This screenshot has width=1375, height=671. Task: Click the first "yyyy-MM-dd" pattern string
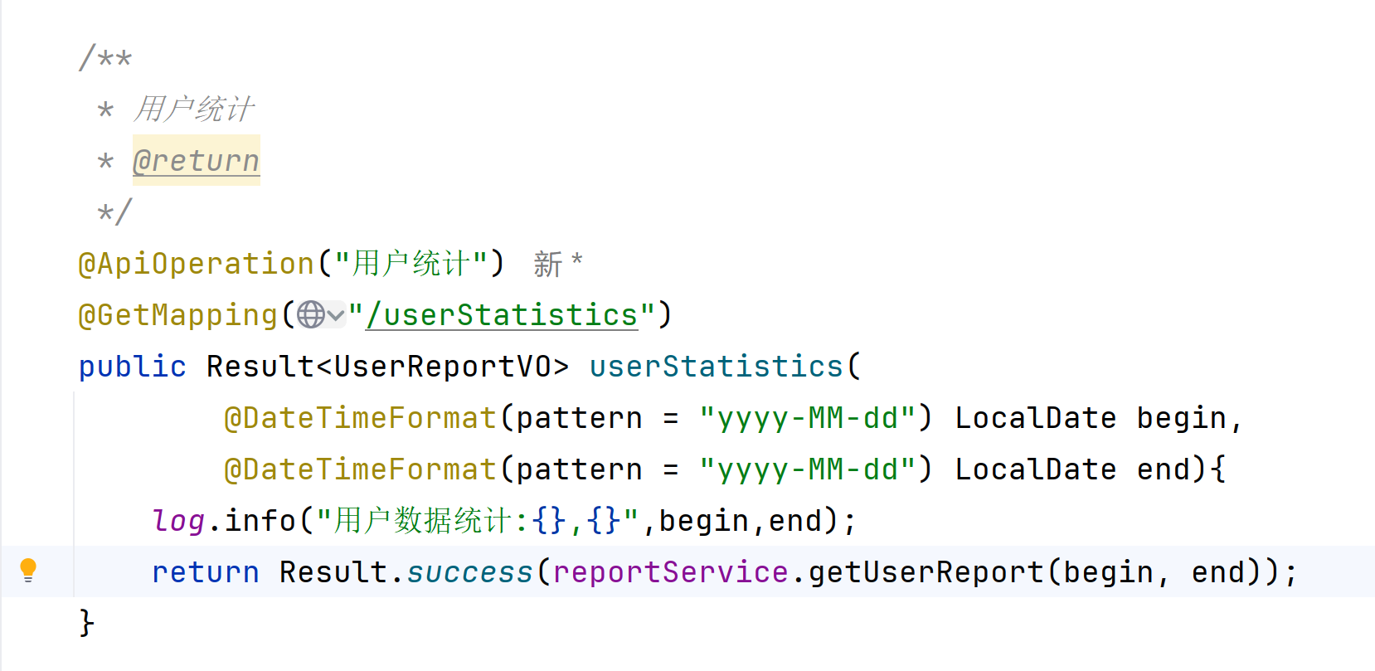coord(809,418)
